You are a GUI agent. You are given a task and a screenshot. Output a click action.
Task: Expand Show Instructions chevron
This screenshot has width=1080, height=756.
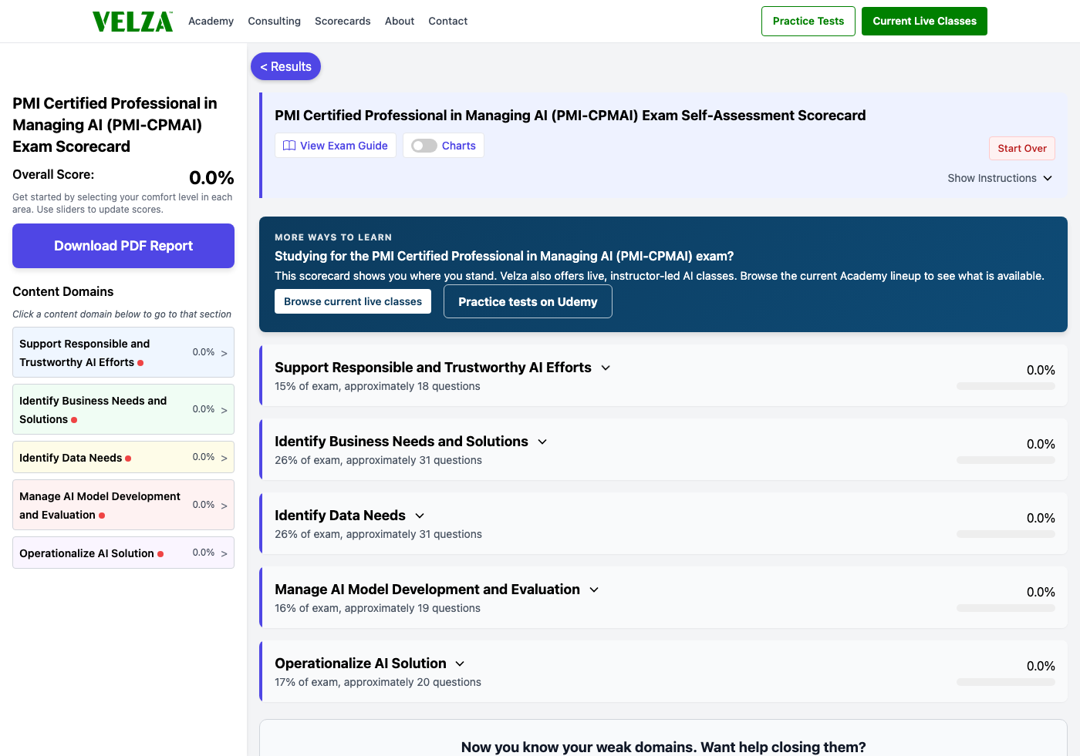[1048, 178]
